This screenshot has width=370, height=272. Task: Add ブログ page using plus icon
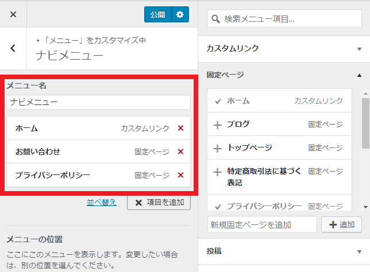pos(217,124)
